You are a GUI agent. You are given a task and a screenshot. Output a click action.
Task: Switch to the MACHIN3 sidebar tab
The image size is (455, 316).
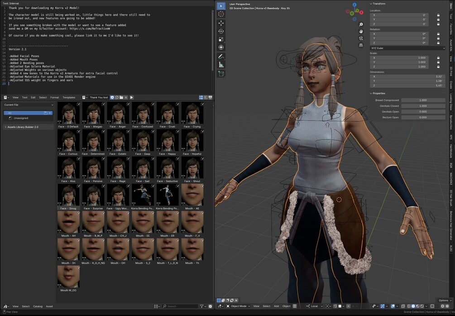[451, 179]
